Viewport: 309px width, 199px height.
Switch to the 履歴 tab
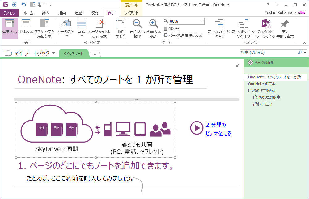point(78,13)
